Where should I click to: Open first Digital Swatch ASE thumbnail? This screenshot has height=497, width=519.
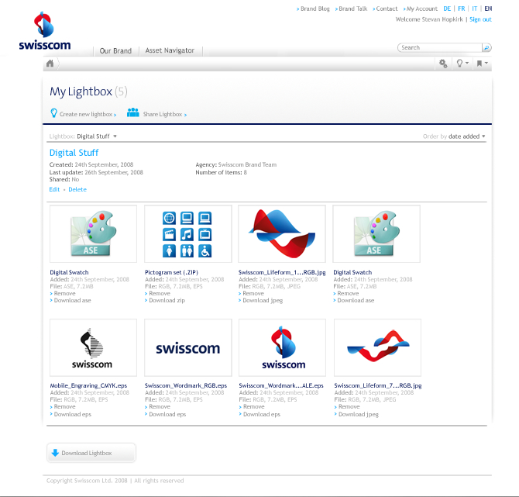point(93,233)
